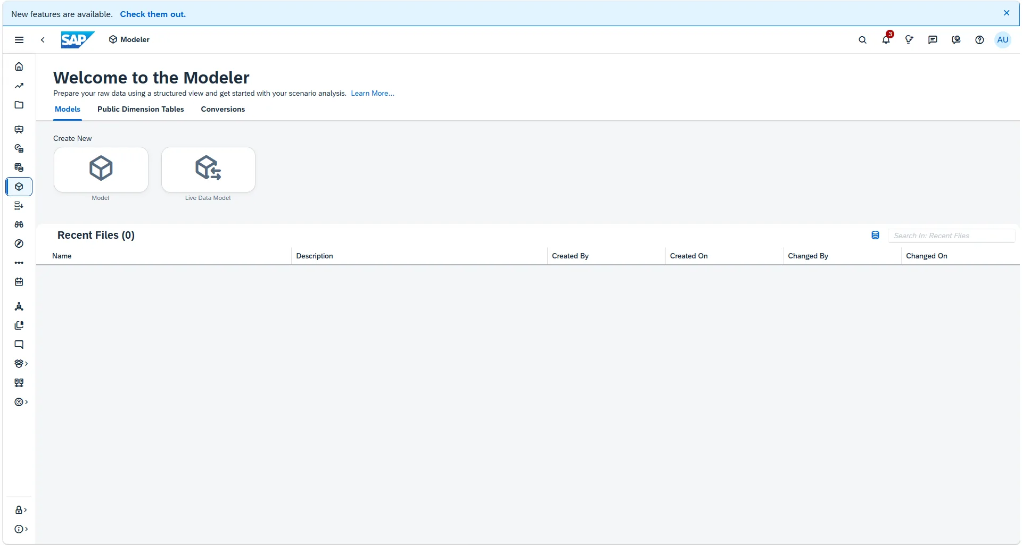Open the AU user profile avatar
This screenshot has width=1022, height=545.
(x=1003, y=40)
